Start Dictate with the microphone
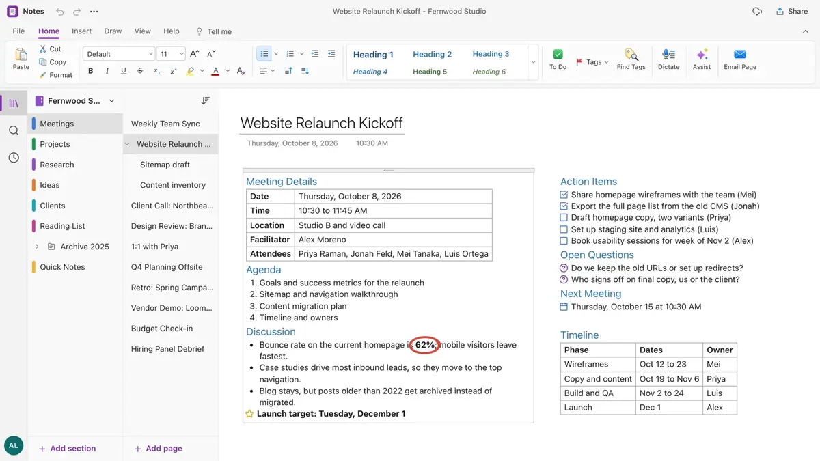The height and width of the screenshot is (461, 820). (x=668, y=59)
